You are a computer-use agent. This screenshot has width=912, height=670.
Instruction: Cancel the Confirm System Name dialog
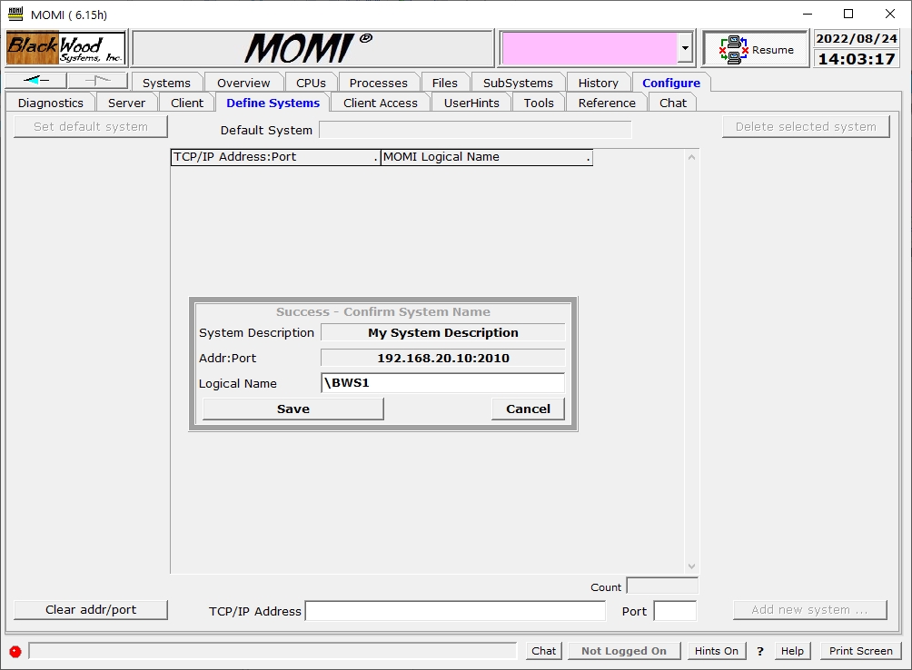click(x=528, y=409)
